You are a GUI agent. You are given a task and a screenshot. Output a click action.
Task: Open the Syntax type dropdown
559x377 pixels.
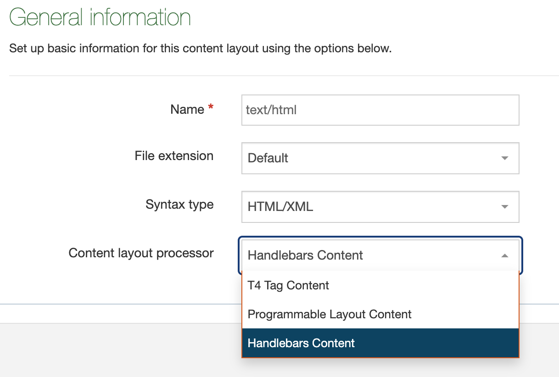pyautogui.click(x=380, y=207)
